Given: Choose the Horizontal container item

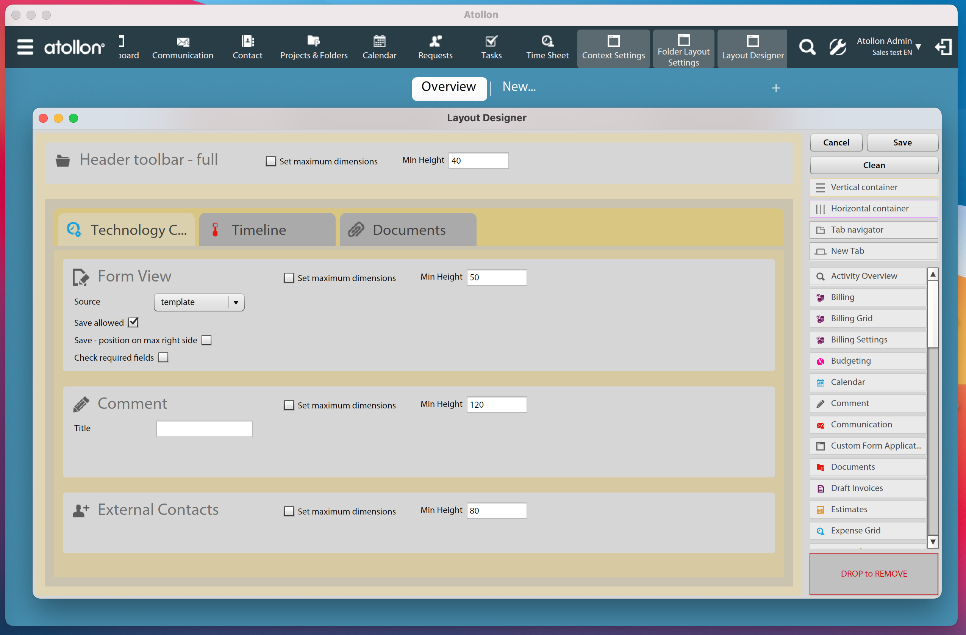Looking at the screenshot, I should [874, 208].
